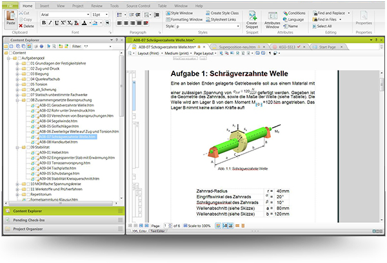Open the 11pt font size dropdown
Viewport: 387px width, 263px height.
coord(106,15)
